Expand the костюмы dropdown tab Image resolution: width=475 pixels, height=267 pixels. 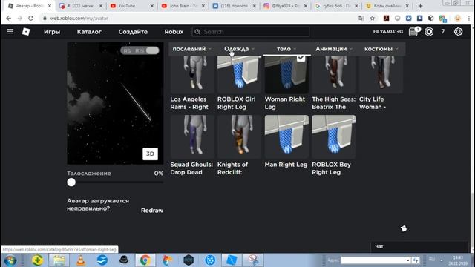[381, 49]
